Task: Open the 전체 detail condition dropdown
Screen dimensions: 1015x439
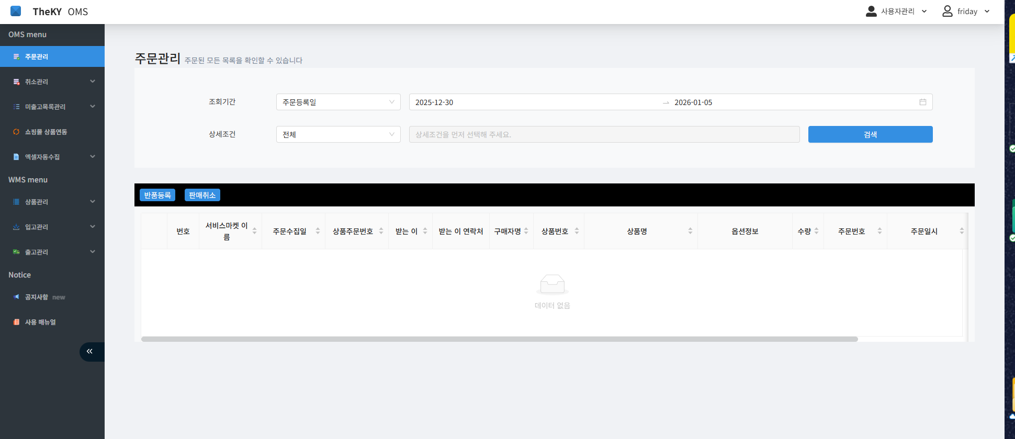Action: tap(338, 134)
